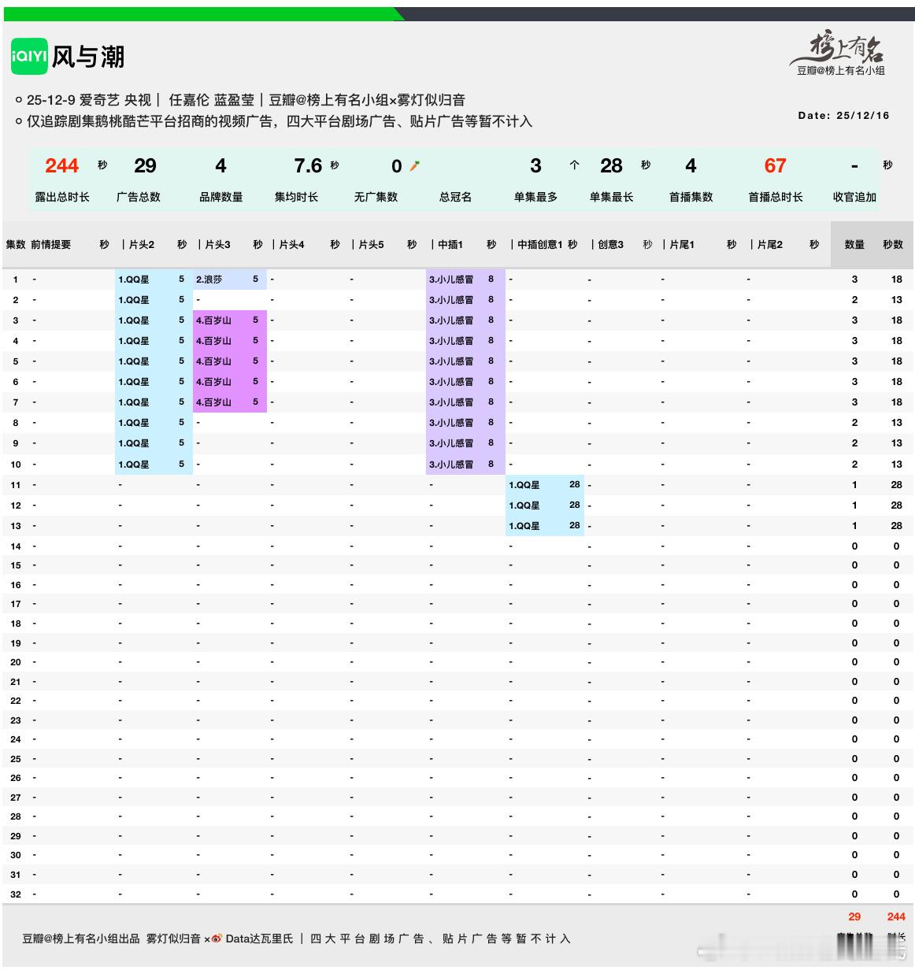This screenshot has height=970, width=915.
Task: Click the 片尾1 column header
Action: tap(682, 245)
